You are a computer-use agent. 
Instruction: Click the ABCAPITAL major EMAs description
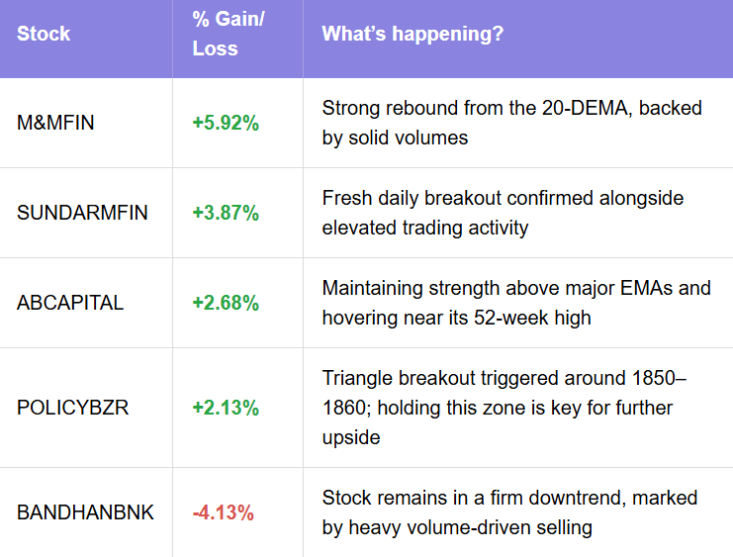tap(516, 303)
